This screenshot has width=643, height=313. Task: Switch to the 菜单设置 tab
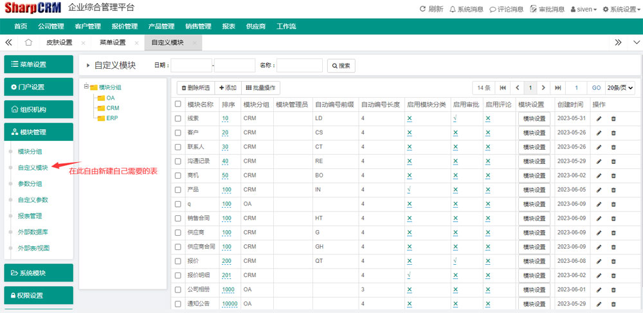[113, 42]
